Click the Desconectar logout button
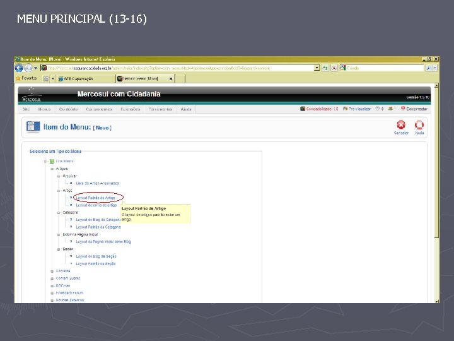Image resolution: width=454 pixels, height=341 pixels. click(414, 109)
